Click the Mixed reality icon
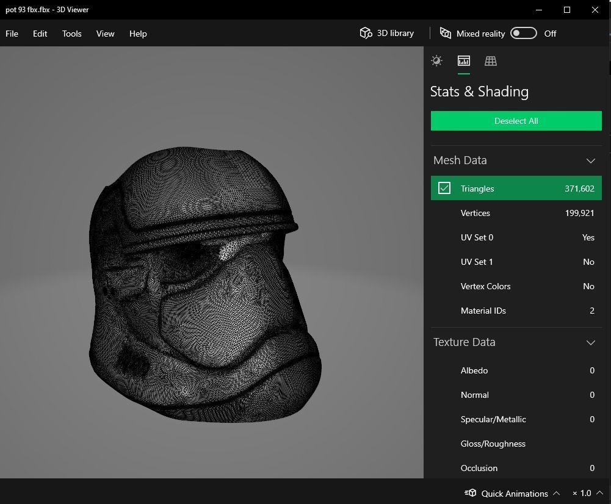This screenshot has width=611, height=504. click(446, 33)
